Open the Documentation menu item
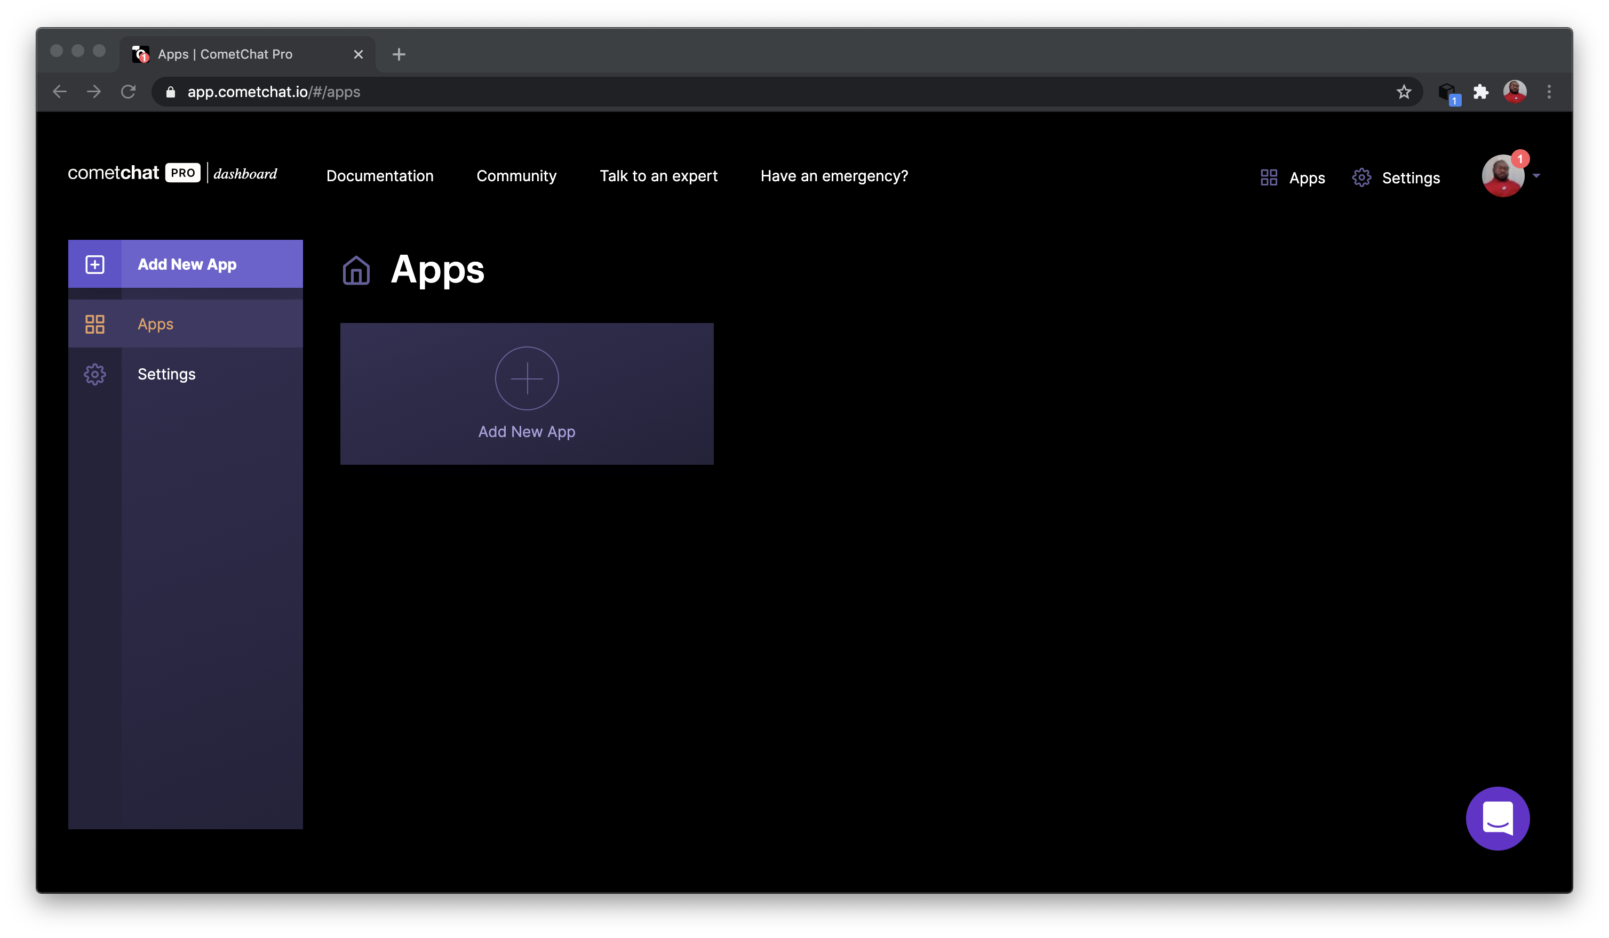The width and height of the screenshot is (1609, 938). point(380,175)
